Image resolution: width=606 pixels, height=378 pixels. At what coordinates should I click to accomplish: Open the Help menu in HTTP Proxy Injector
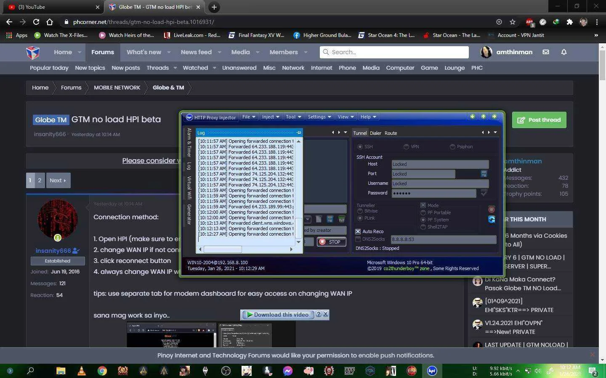(368, 117)
